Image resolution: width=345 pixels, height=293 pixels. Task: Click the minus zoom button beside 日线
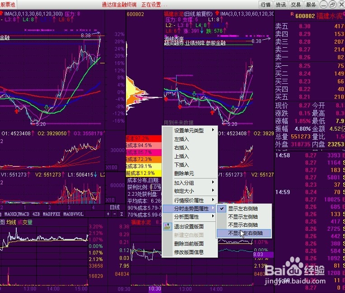pos(115,214)
